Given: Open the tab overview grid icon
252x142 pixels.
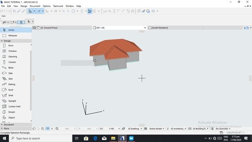Looking at the screenshot, I should point(34,28).
